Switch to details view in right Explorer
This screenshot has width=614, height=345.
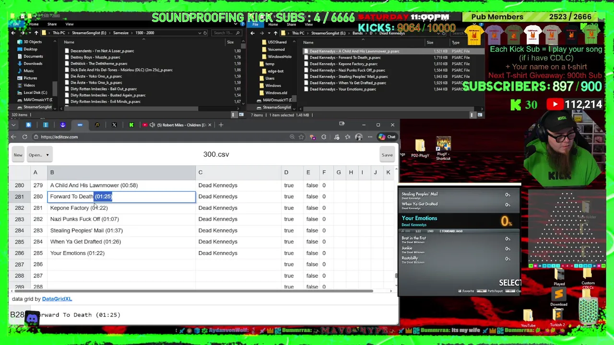tap(472, 115)
